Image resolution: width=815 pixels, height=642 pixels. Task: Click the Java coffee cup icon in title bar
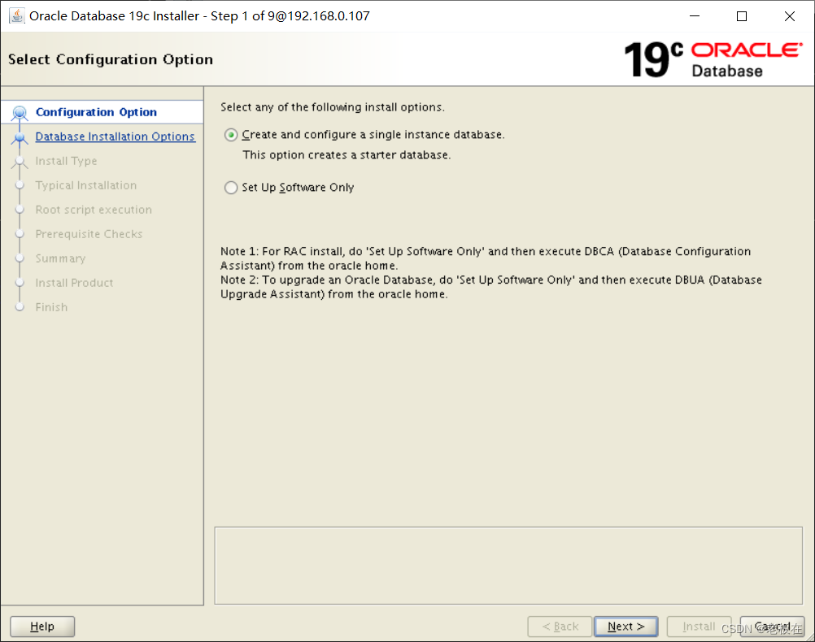pos(16,15)
